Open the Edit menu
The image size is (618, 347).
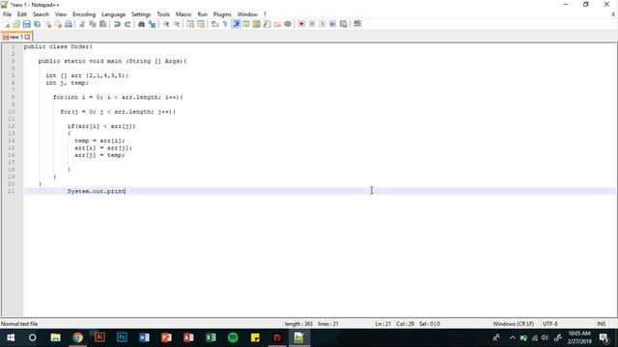pyautogui.click(x=22, y=14)
